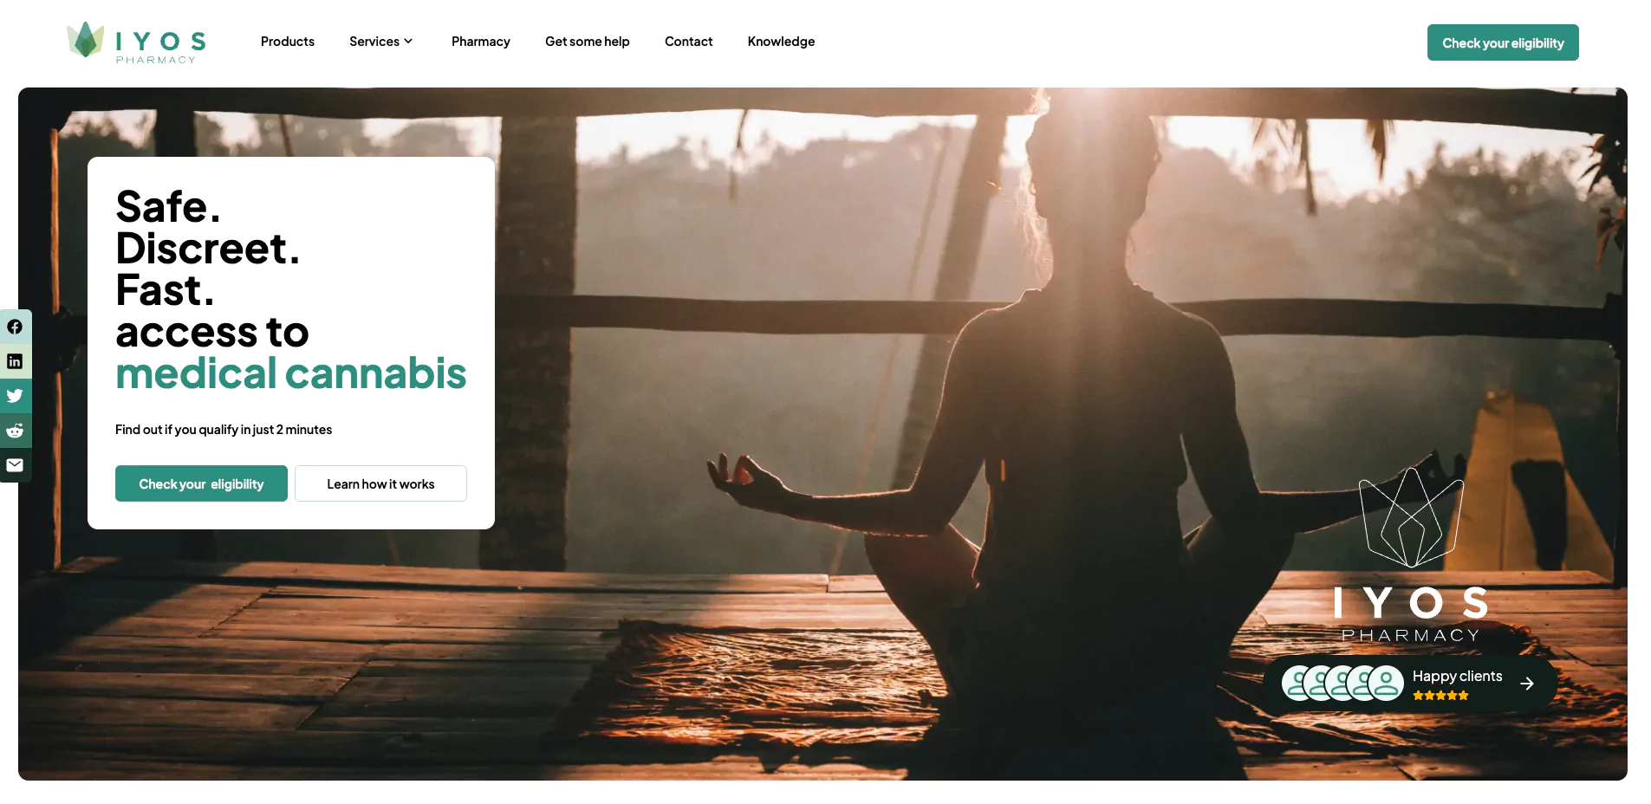Viewport: 1651px width, 804px height.
Task: Open the Knowledge section
Action: (781, 42)
